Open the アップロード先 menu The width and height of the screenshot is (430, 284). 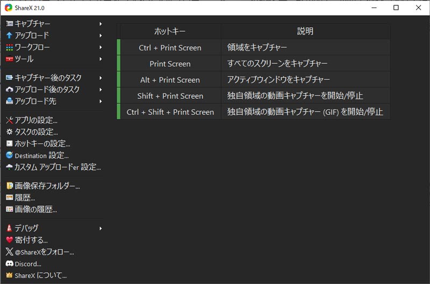[x=54, y=101]
